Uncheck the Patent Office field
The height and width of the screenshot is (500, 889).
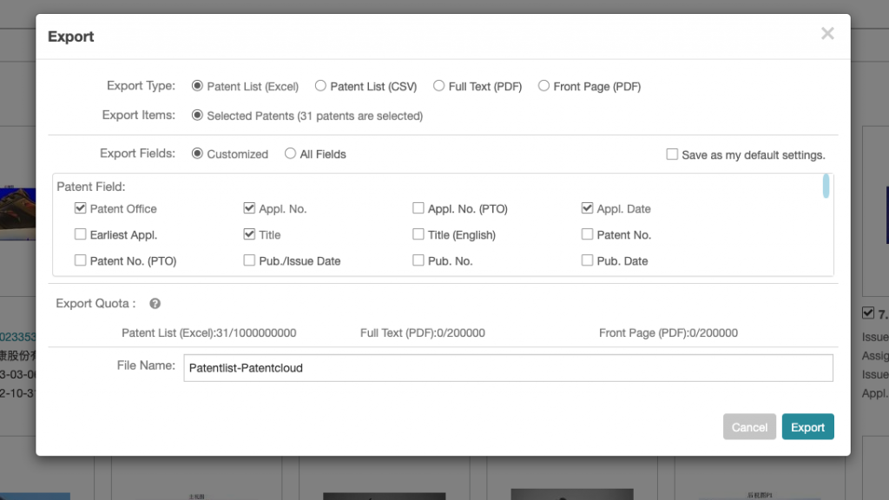click(81, 208)
